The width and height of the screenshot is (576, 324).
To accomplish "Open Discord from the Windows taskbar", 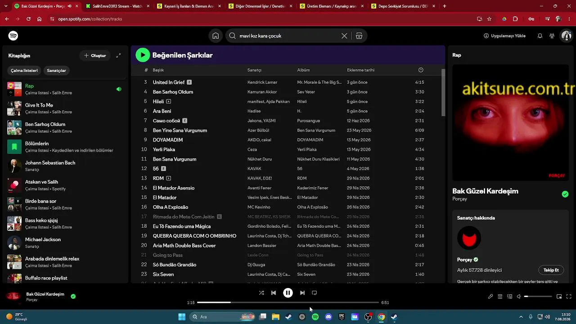I will 328,317.
